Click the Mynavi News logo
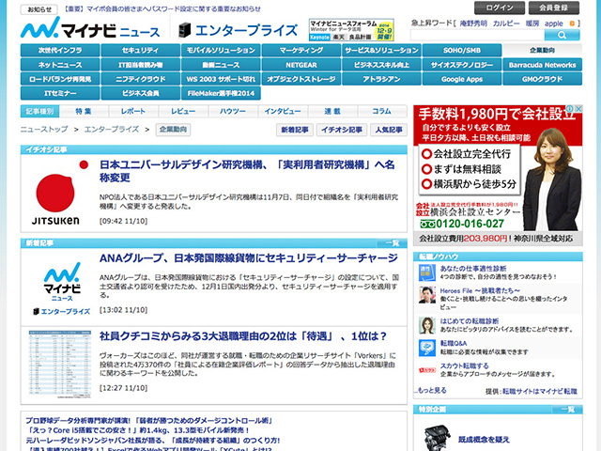 pos(90,28)
